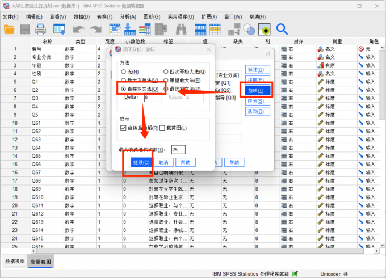
Task: Enable the 载荷图(L) checkbox
Action: point(162,128)
